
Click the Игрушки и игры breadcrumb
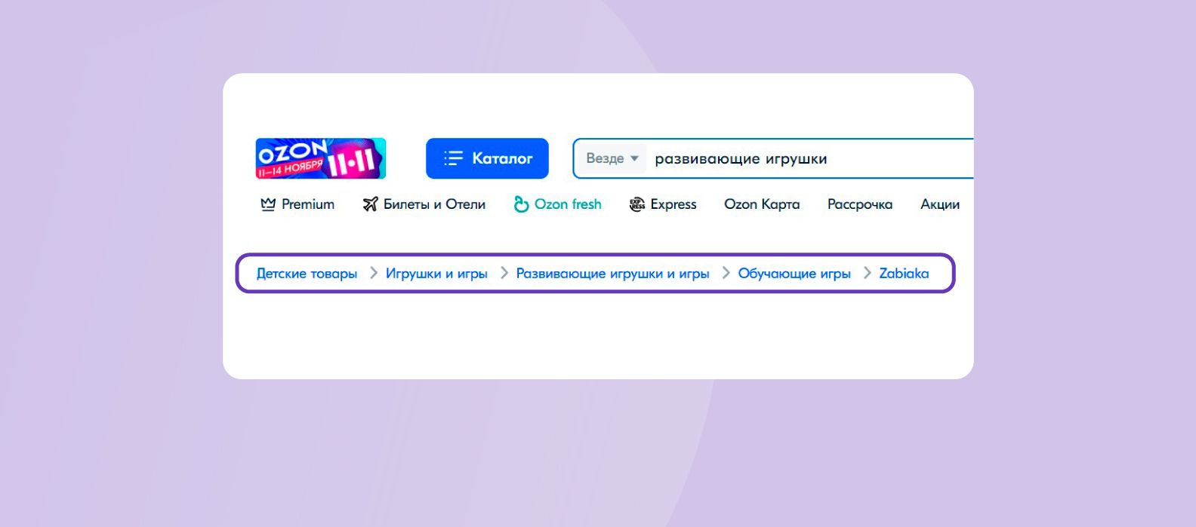[436, 274]
